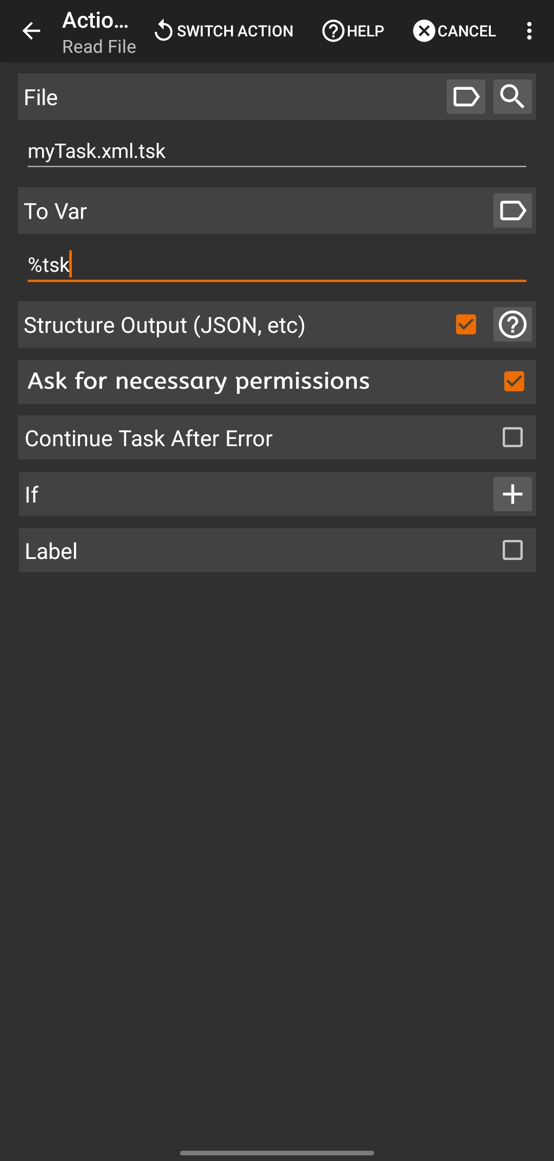Viewport: 554px width, 1161px height.
Task: Add an If condition with plus icon
Action: pos(512,494)
